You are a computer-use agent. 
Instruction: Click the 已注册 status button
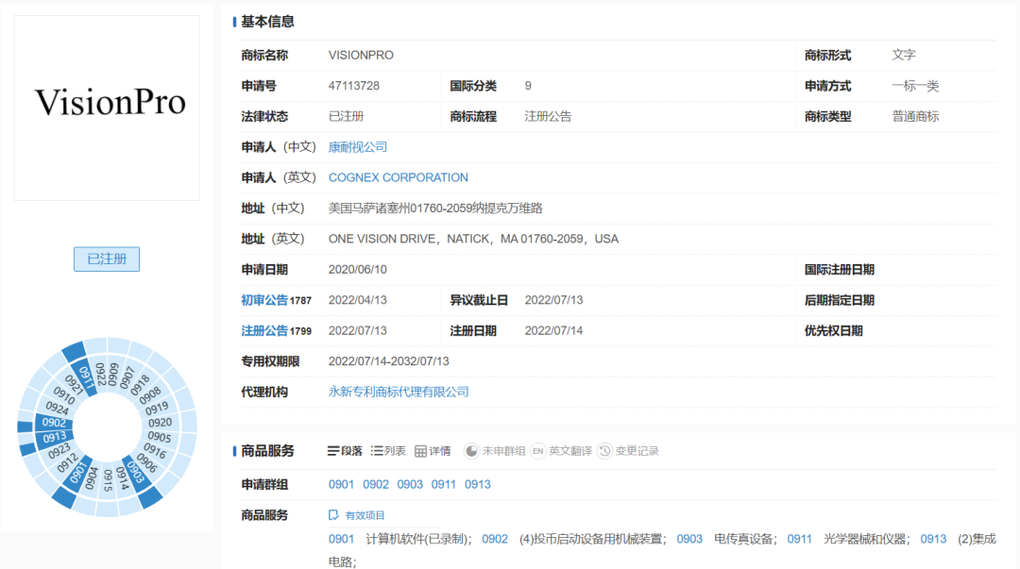107,259
